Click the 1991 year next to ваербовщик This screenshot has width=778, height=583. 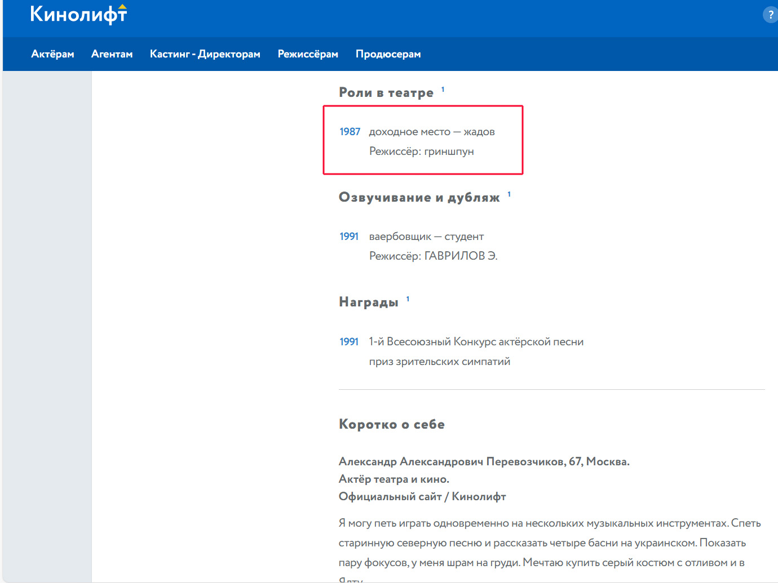point(349,237)
